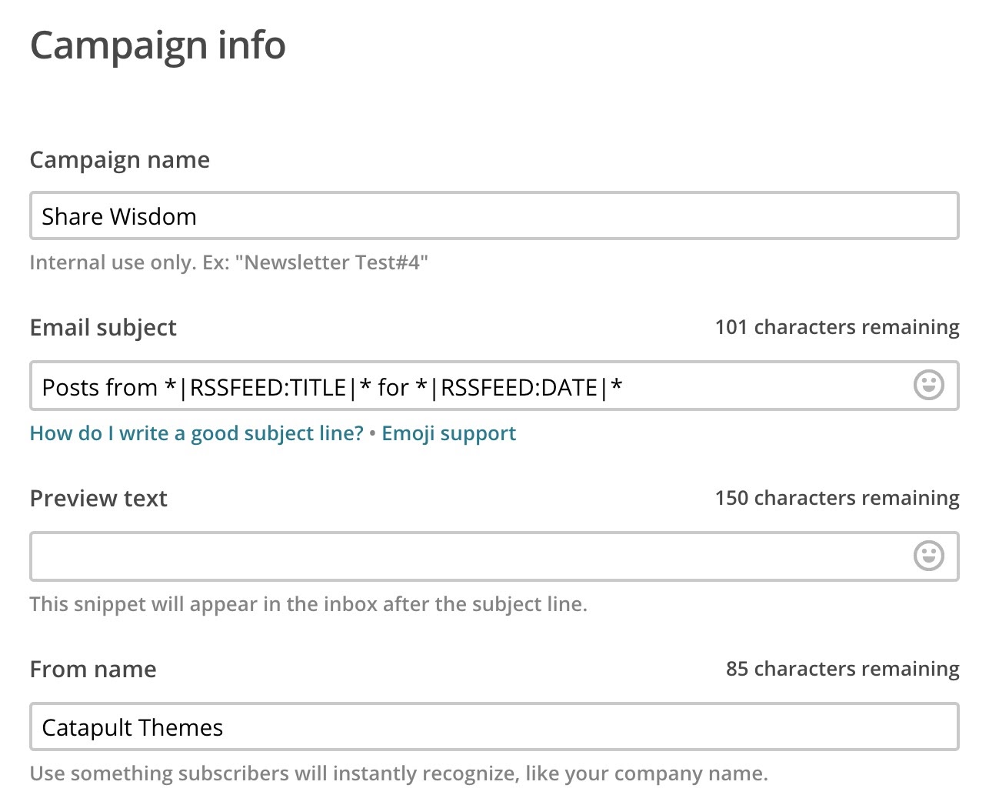
Task: Click the Email subject label
Action: pos(103,328)
